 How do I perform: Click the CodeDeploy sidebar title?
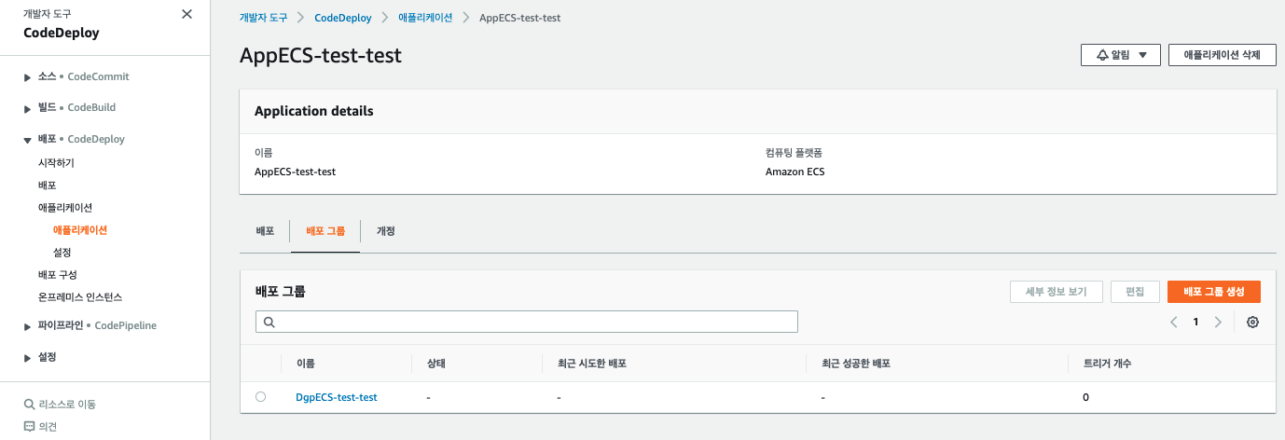coord(62,33)
